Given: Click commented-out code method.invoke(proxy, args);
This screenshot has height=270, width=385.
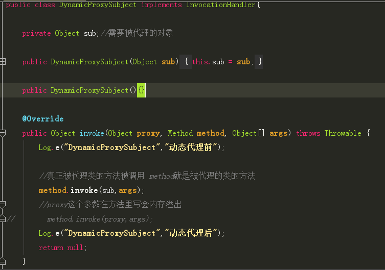Looking at the screenshot, I should point(100,219).
